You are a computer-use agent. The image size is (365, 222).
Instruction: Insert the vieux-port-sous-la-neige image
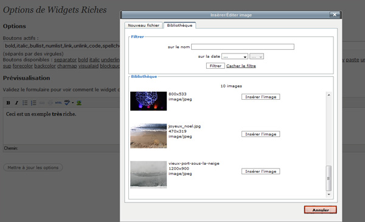[x=261, y=172]
